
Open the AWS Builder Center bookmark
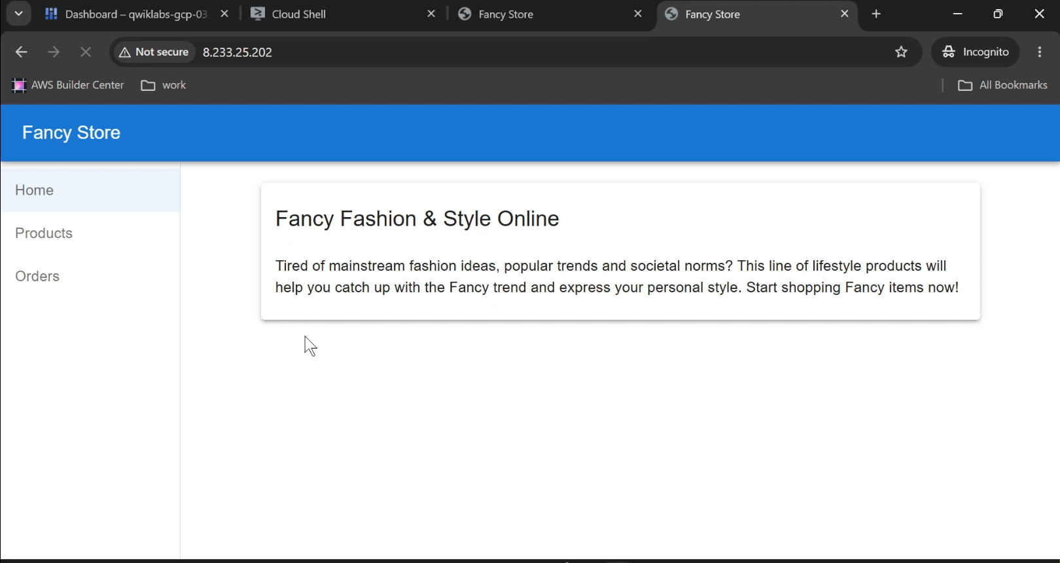[68, 85]
